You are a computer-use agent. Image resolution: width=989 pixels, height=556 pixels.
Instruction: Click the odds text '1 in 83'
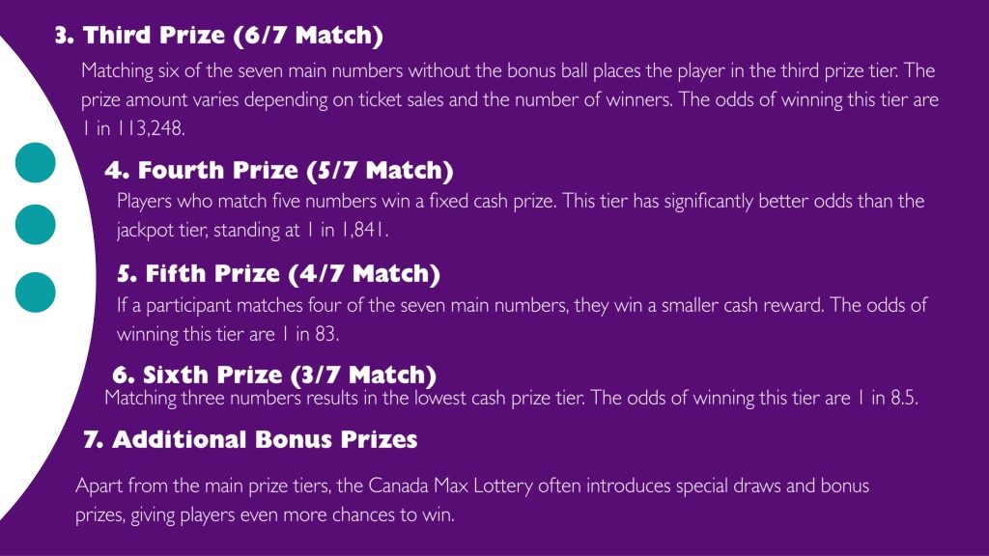point(308,334)
